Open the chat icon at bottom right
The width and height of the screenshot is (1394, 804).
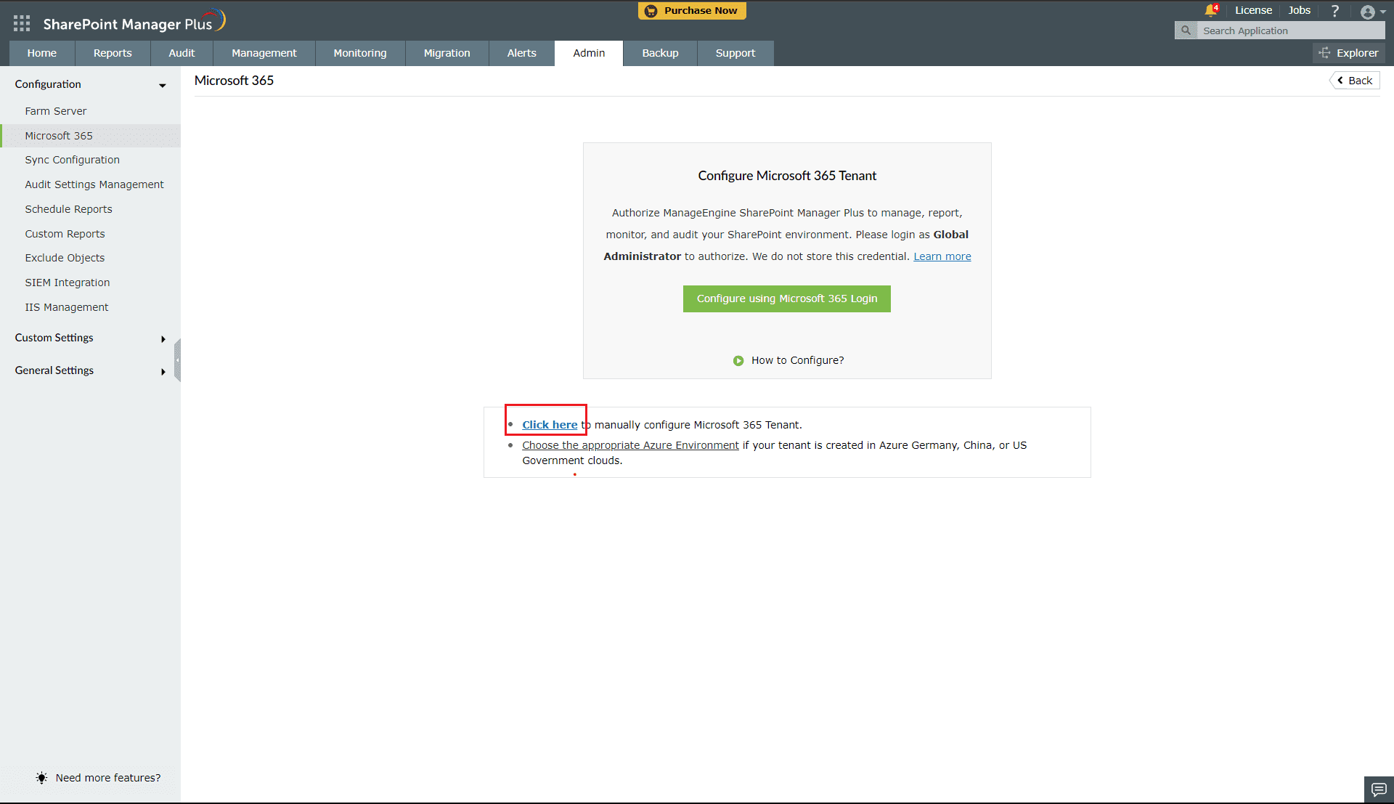coord(1378,789)
